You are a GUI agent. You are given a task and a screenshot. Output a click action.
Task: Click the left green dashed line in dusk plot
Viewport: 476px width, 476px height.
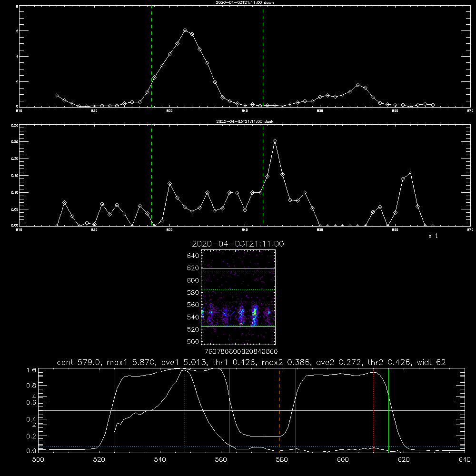tap(151, 175)
